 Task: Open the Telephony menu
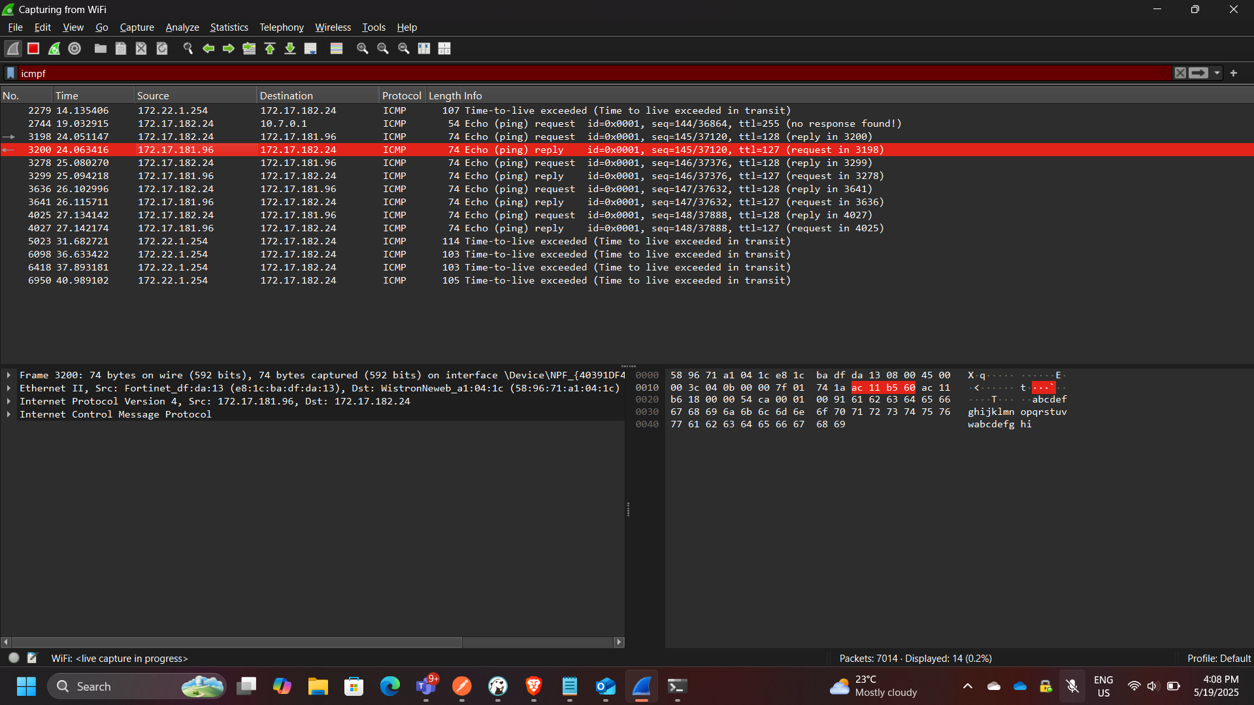[x=281, y=27]
